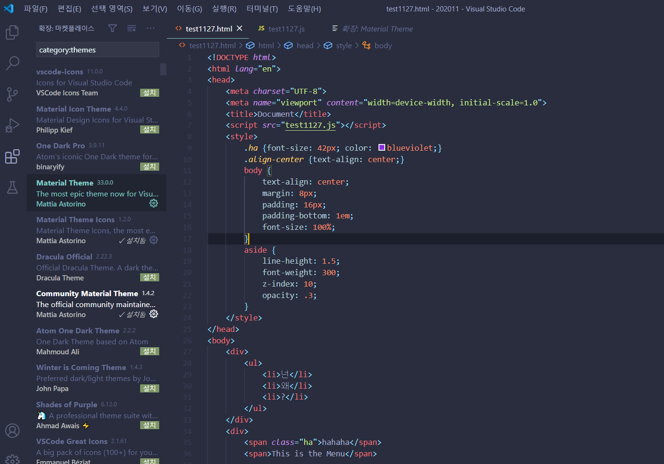Viewport: 664px width, 464px height.
Task: Select the Material Theme Icons entry
Action: (x=96, y=230)
